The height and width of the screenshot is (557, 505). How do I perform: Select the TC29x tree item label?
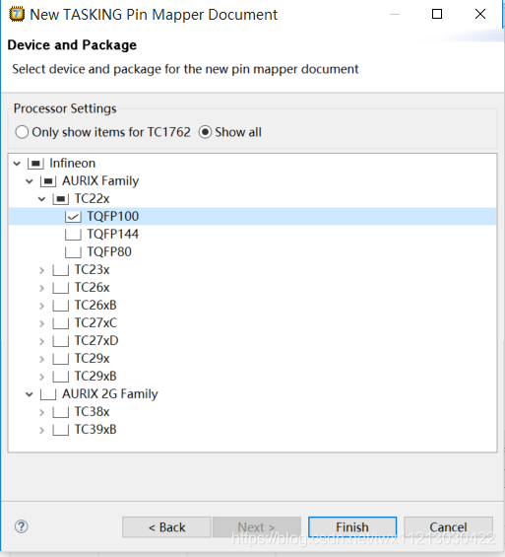coord(92,359)
